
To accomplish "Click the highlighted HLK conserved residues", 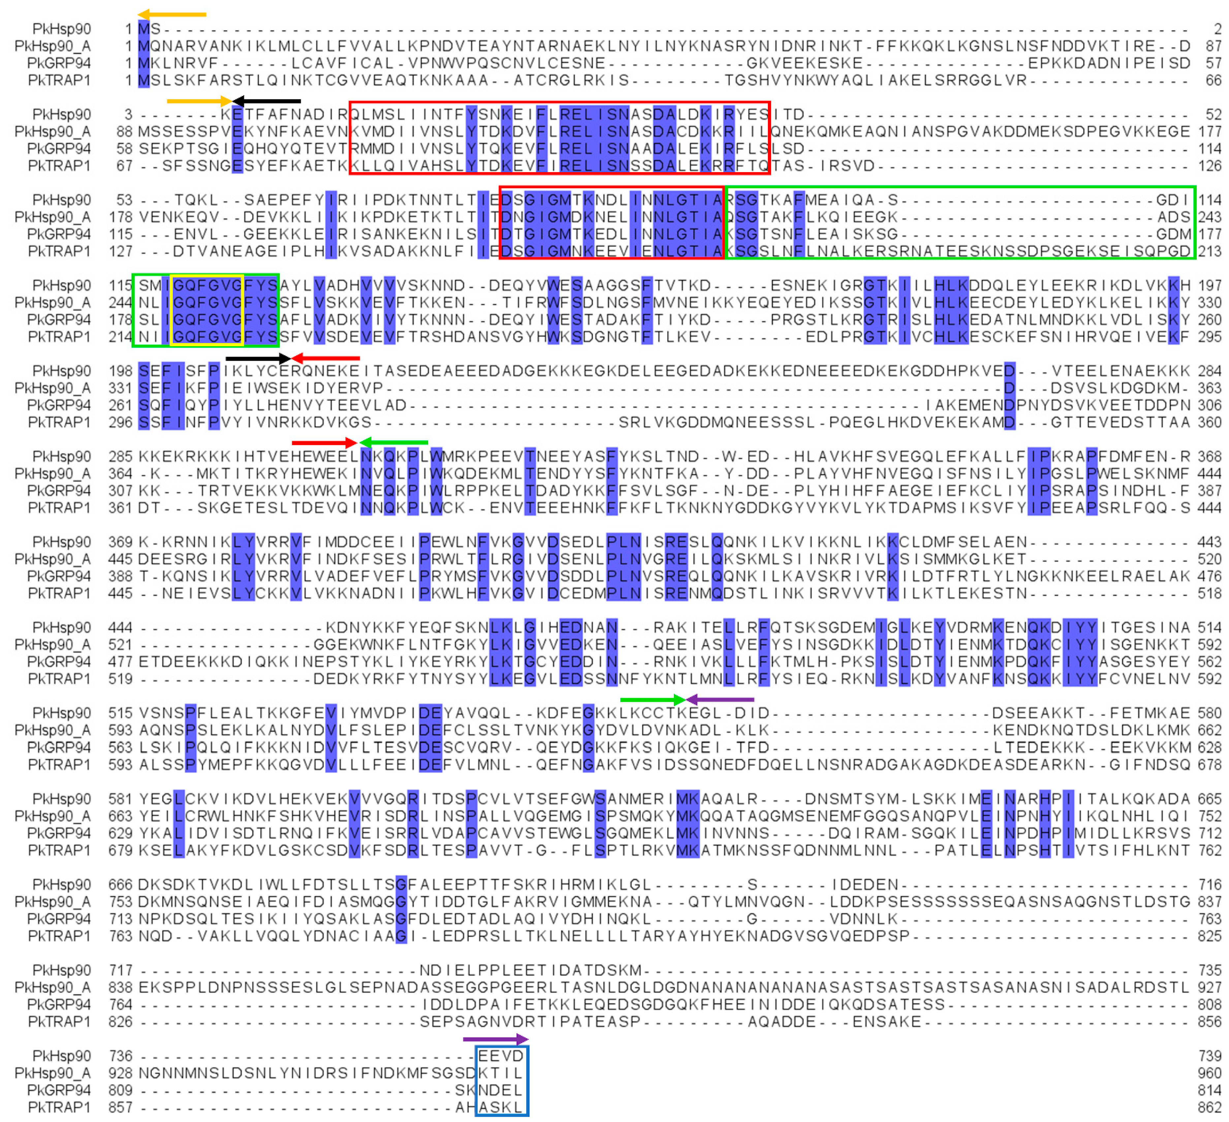I will tap(951, 311).
